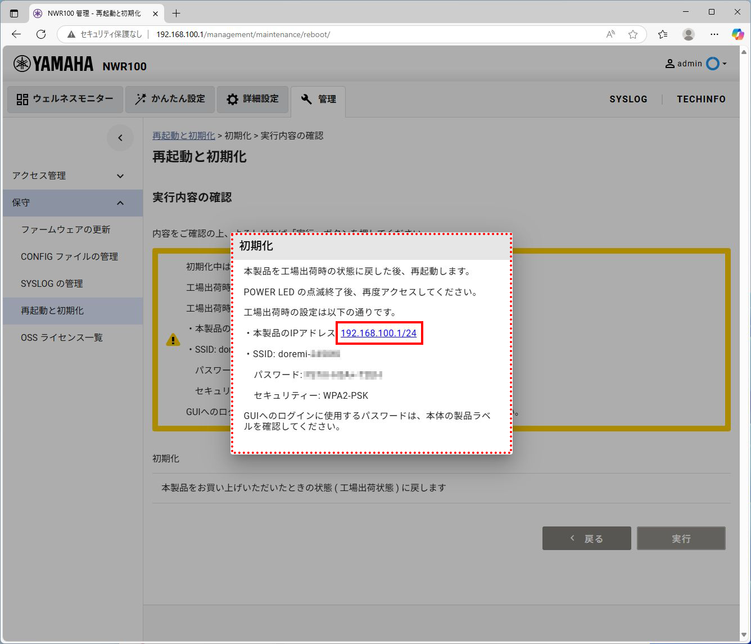
Task: Open the TECHINFO view
Action: pyautogui.click(x=701, y=99)
